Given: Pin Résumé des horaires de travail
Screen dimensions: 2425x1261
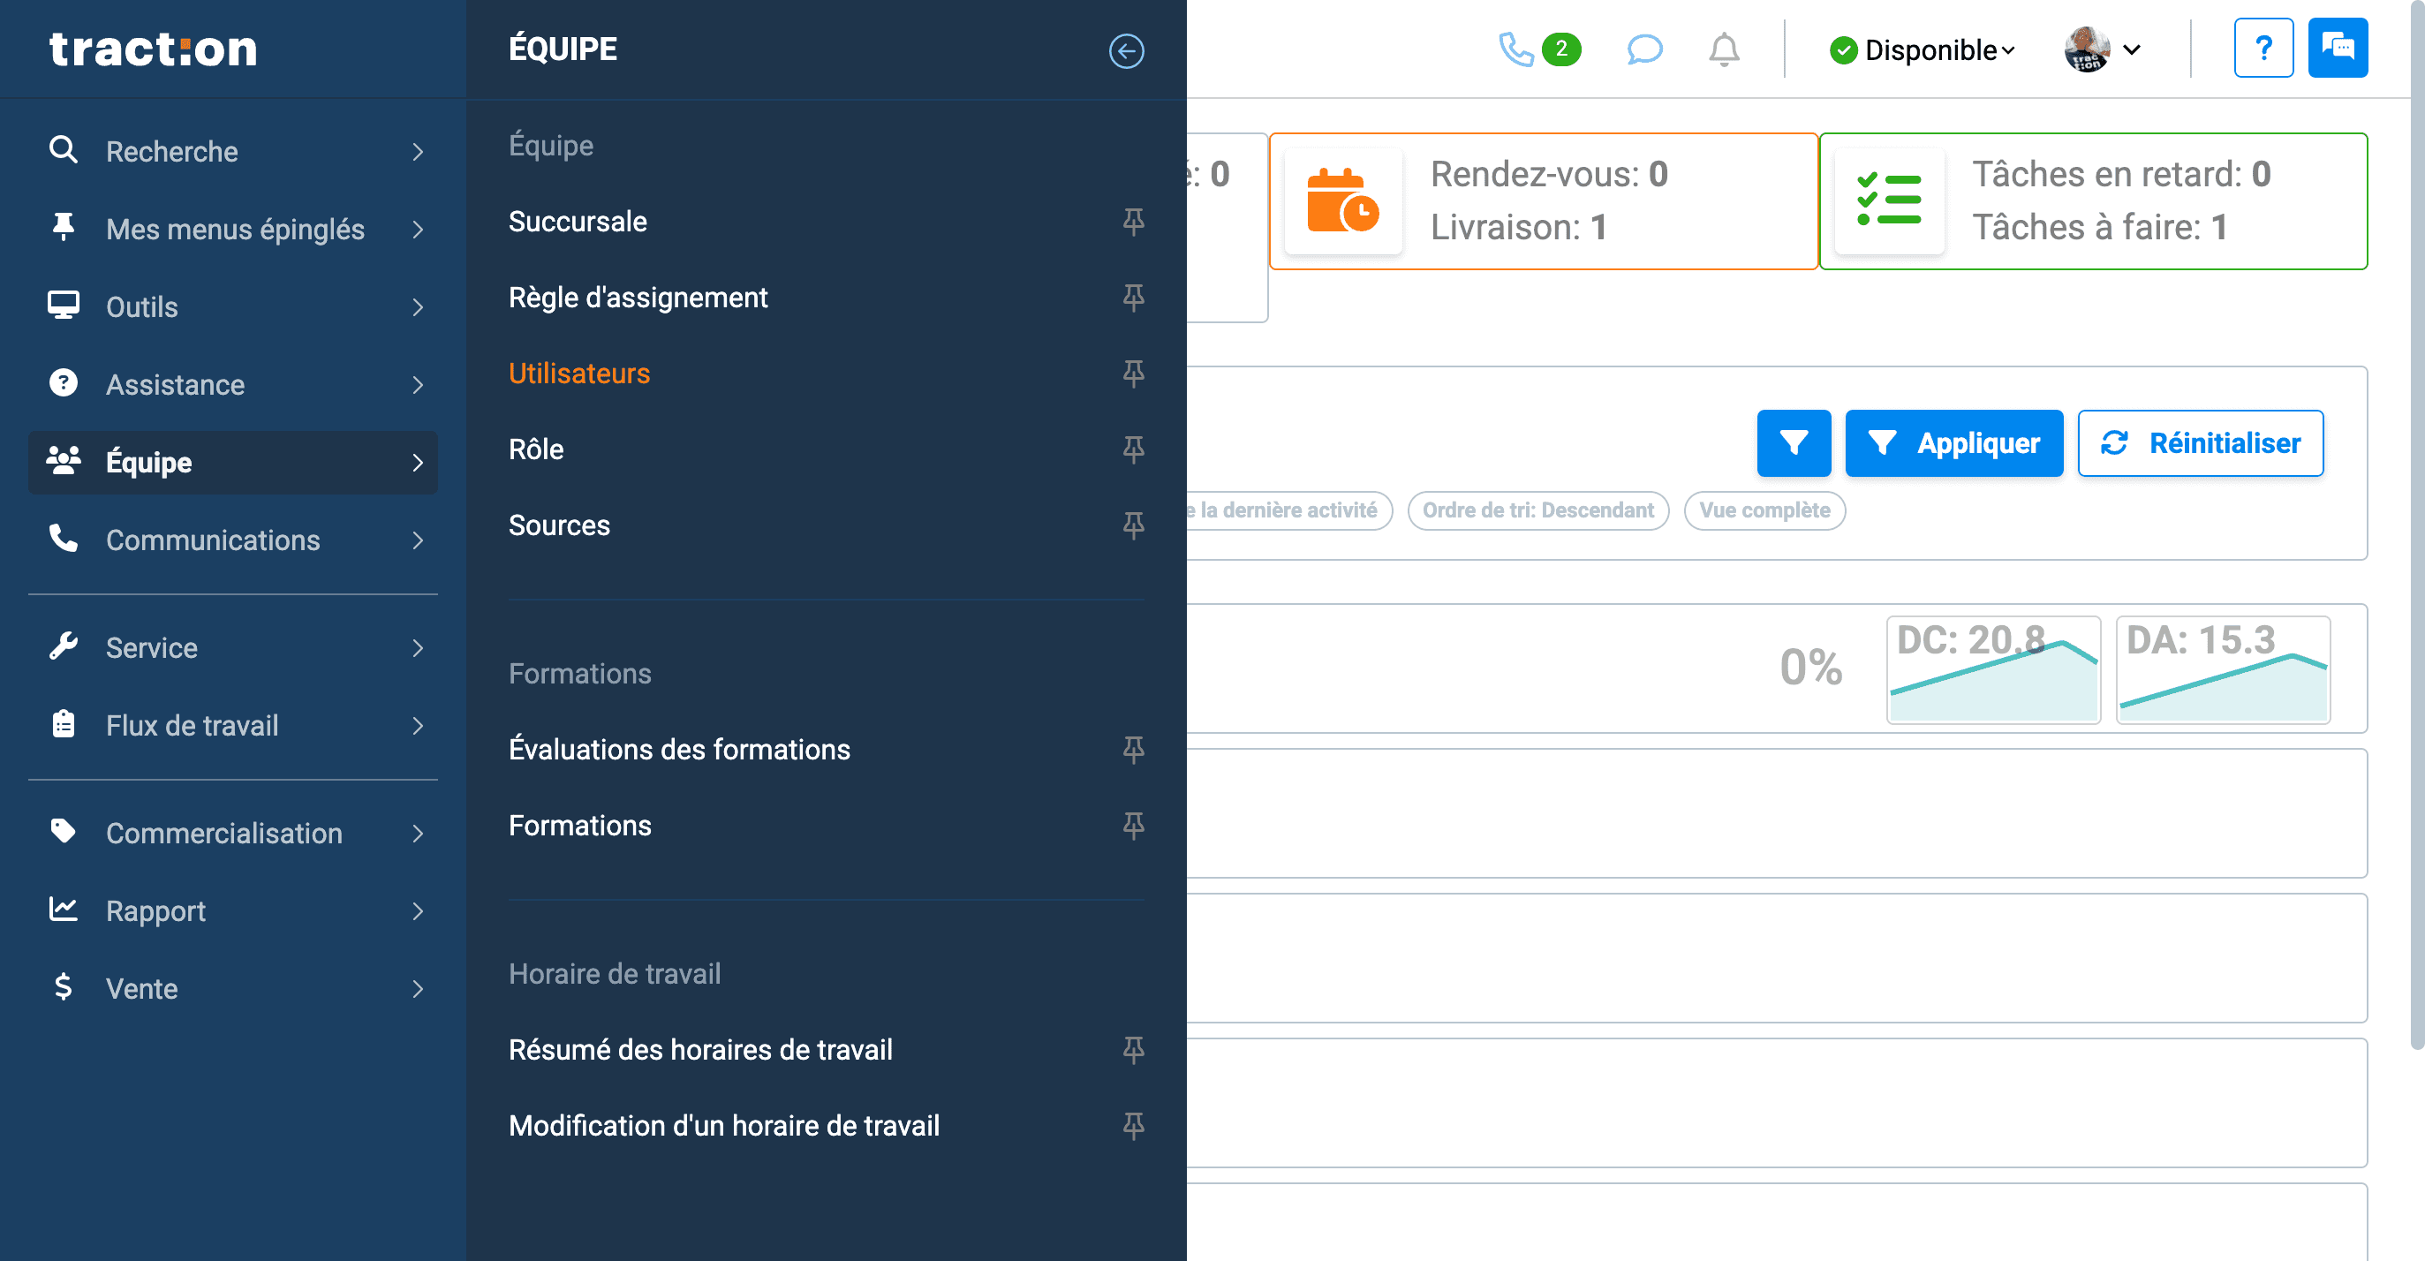Looking at the screenshot, I should coord(1133,1050).
